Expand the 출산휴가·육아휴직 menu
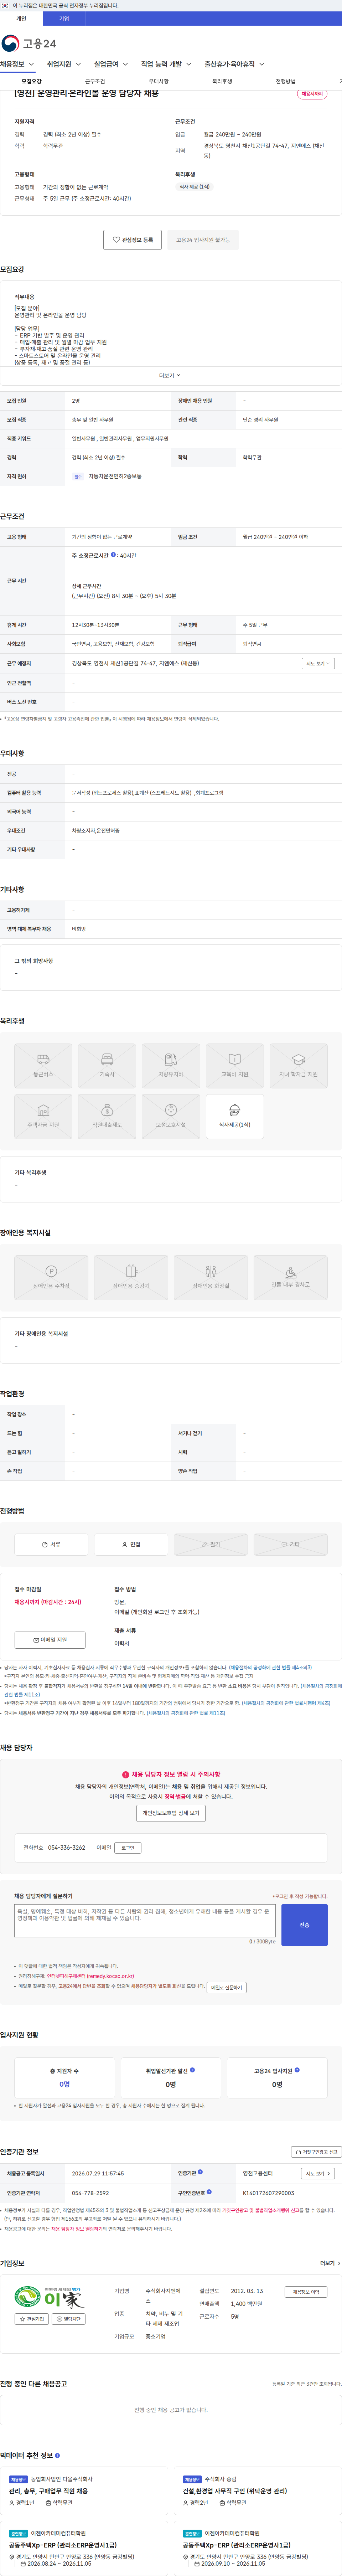Screen dimensions: 342x2576 (x=235, y=64)
